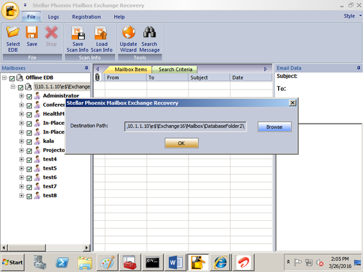363x272 pixels.
Task: Open the quick access toolbar dropdown arrow
Action: tap(25, 5)
